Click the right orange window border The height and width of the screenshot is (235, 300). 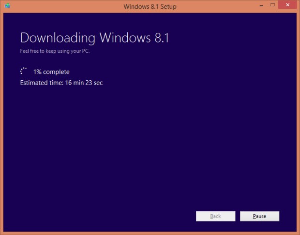tap(298, 121)
